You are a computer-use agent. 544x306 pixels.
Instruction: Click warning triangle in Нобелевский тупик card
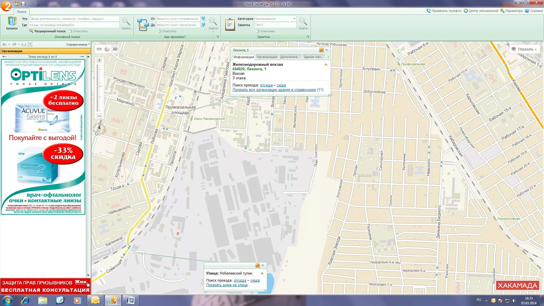(262, 273)
